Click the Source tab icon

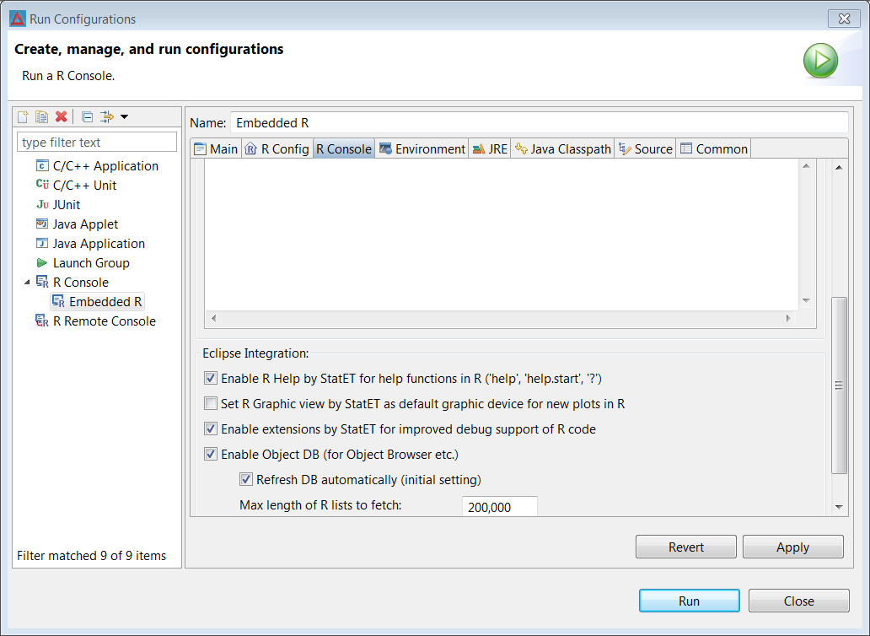(625, 148)
